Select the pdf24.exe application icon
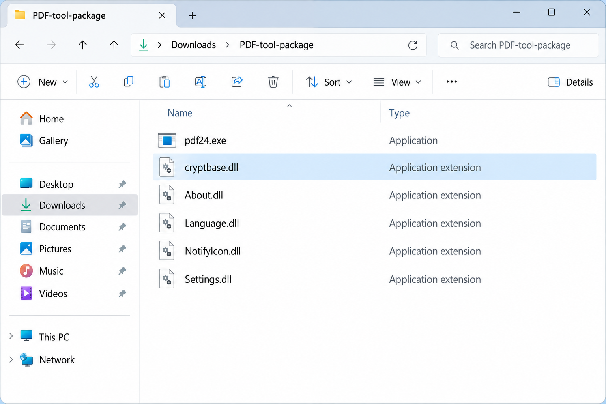 (167, 140)
